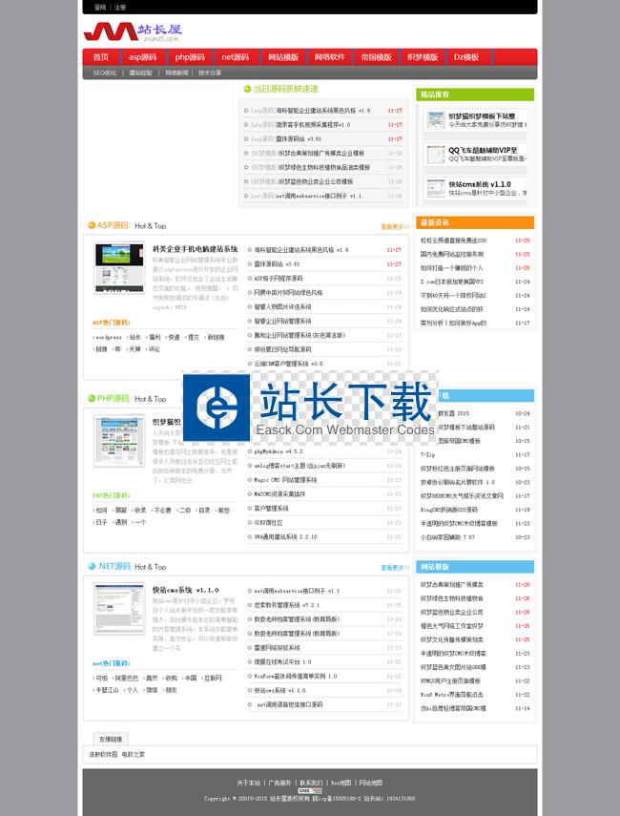This screenshot has width=620, height=816.
Task: Open 'Win8 Metro界面导航点击' sidebar entry
Action: [x=452, y=694]
